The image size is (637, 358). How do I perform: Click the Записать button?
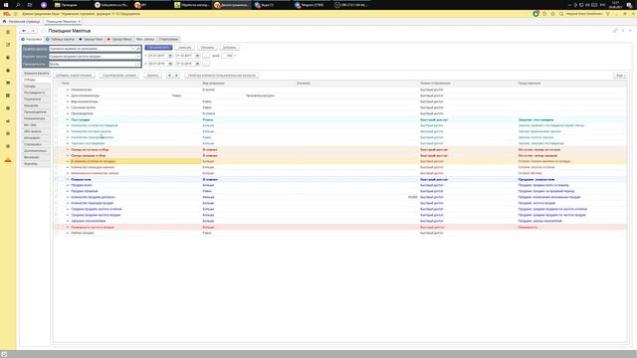point(185,48)
